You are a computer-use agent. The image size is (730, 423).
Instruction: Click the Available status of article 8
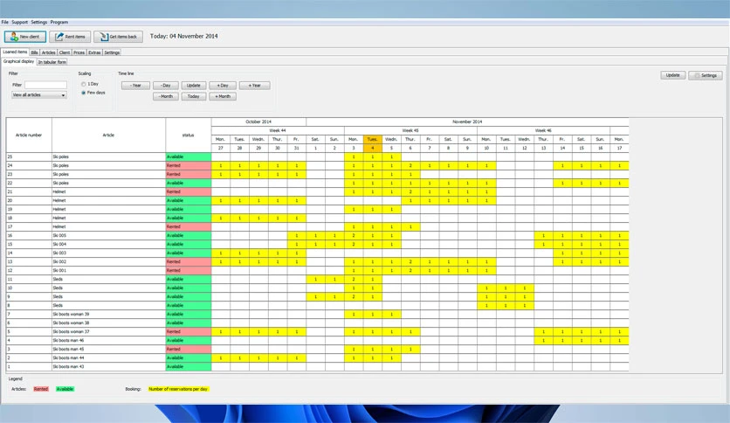pyautogui.click(x=188, y=306)
